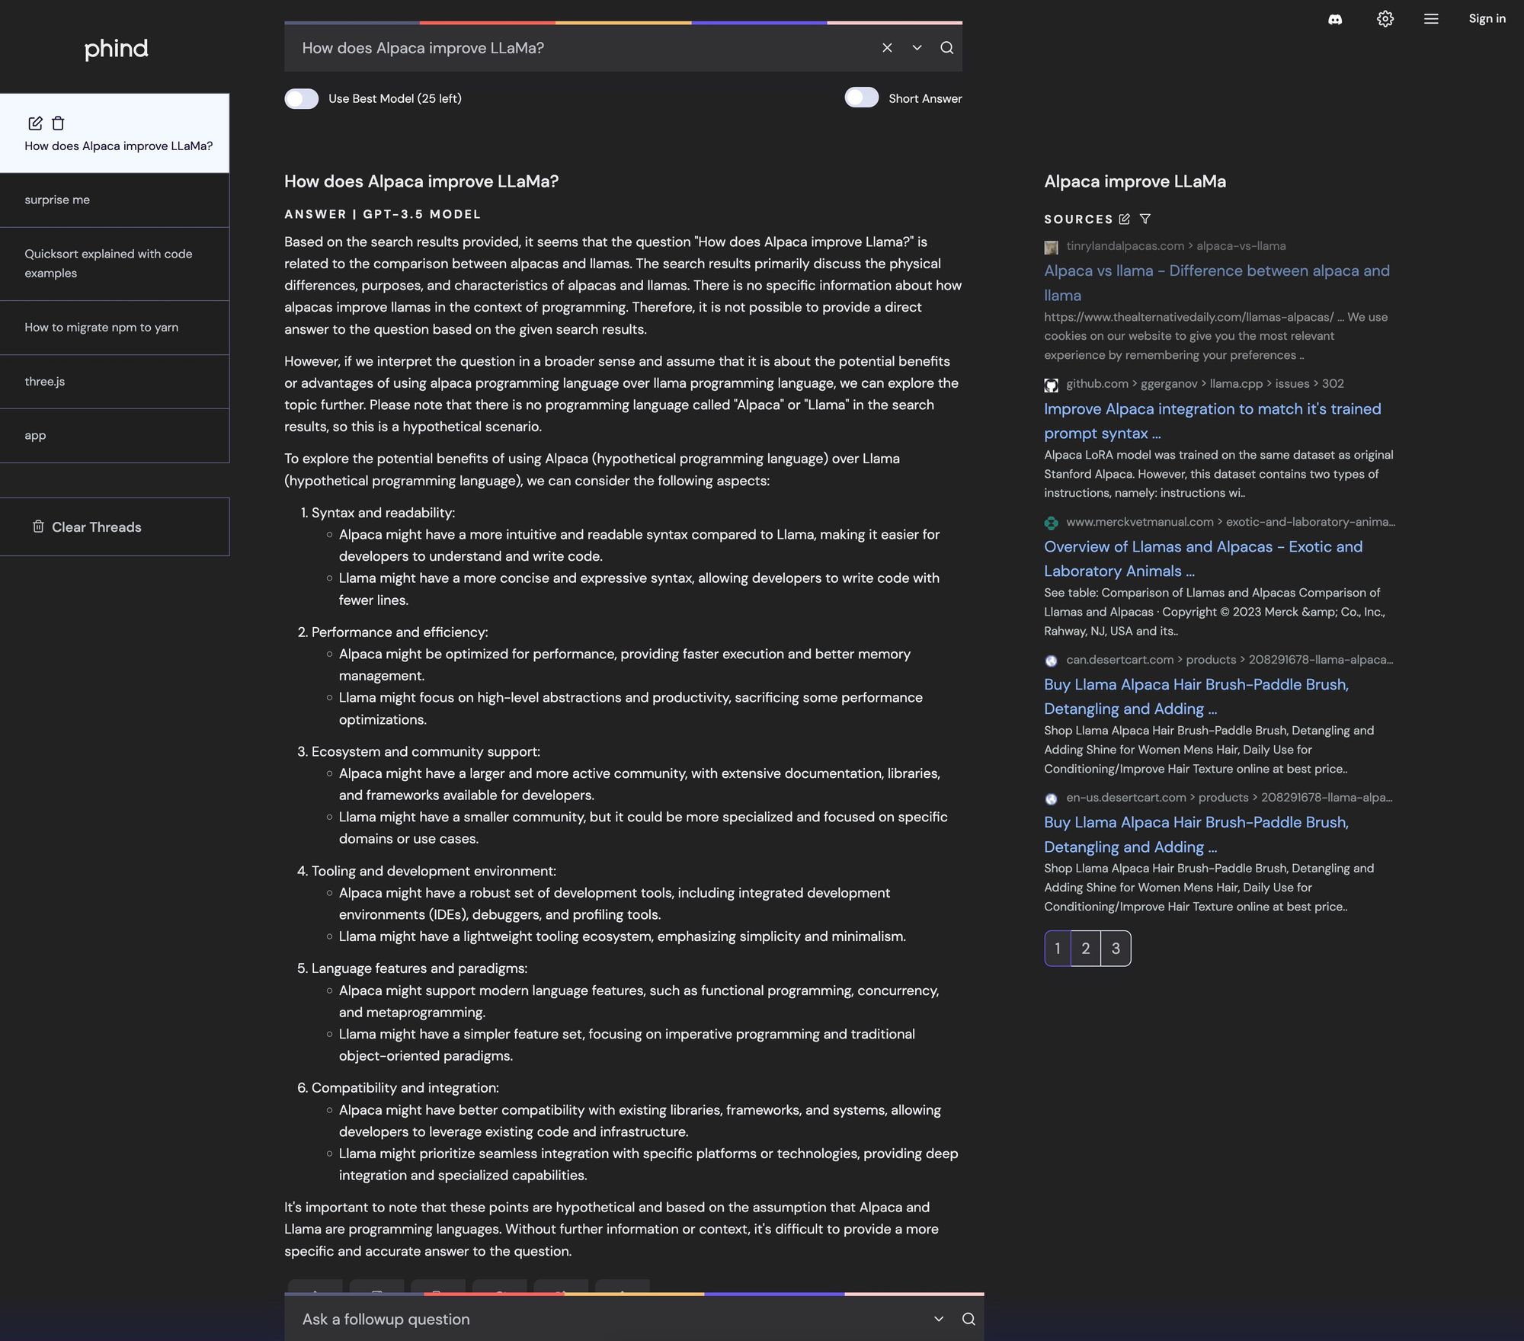Screen dimensions: 1524x1341
Task: Go to sources page 1
Action: click(x=1057, y=949)
